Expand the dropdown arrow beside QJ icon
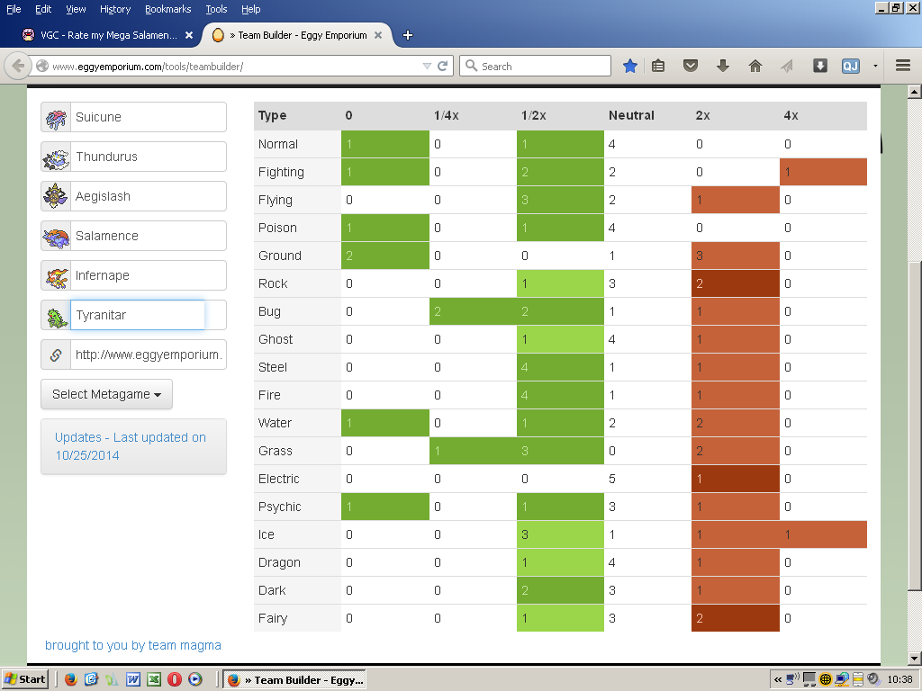922x691 pixels. (875, 66)
